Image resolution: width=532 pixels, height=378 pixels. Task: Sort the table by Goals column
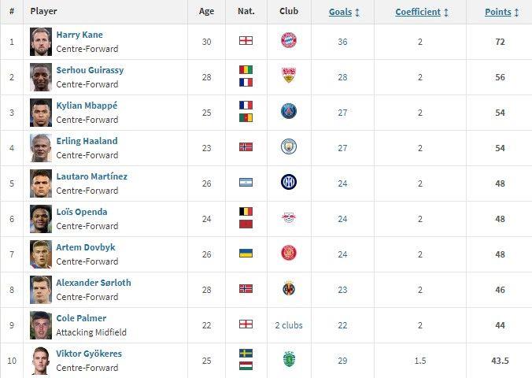[342, 12]
